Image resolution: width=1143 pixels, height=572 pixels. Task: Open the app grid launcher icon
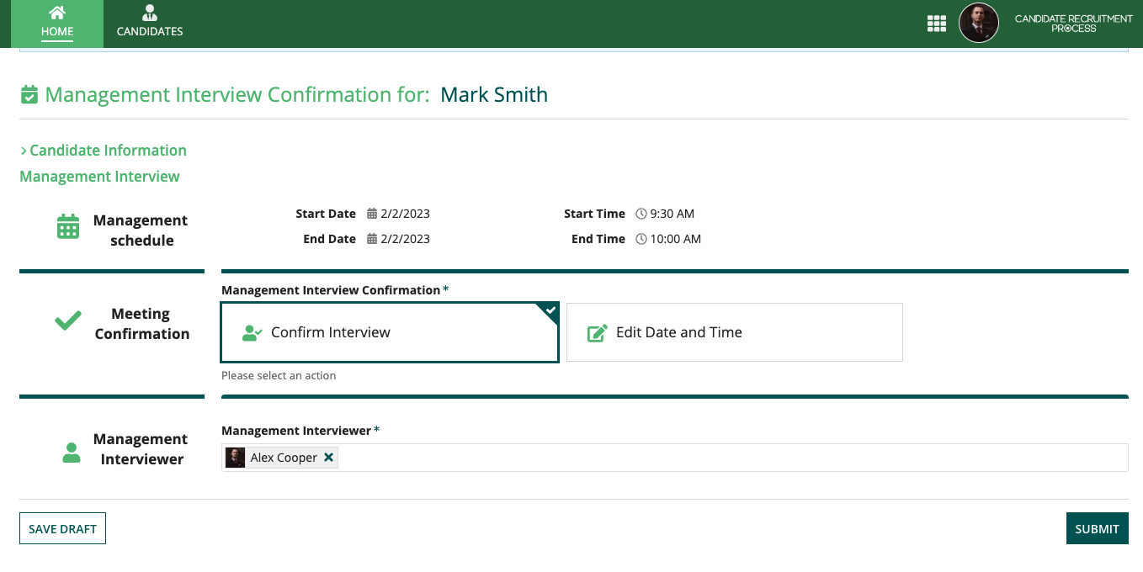click(x=936, y=24)
